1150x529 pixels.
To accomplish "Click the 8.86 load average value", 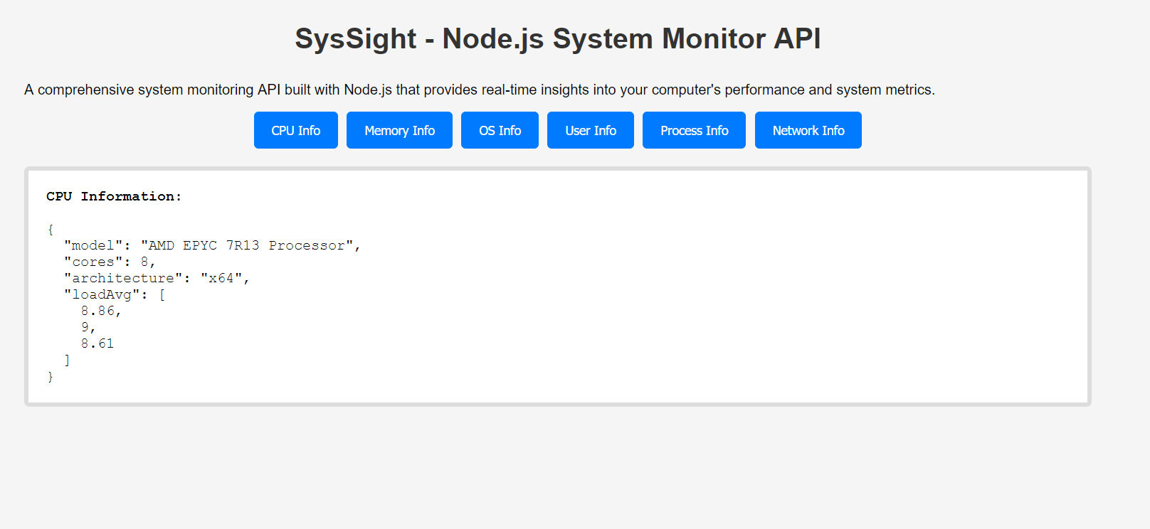I will (98, 311).
